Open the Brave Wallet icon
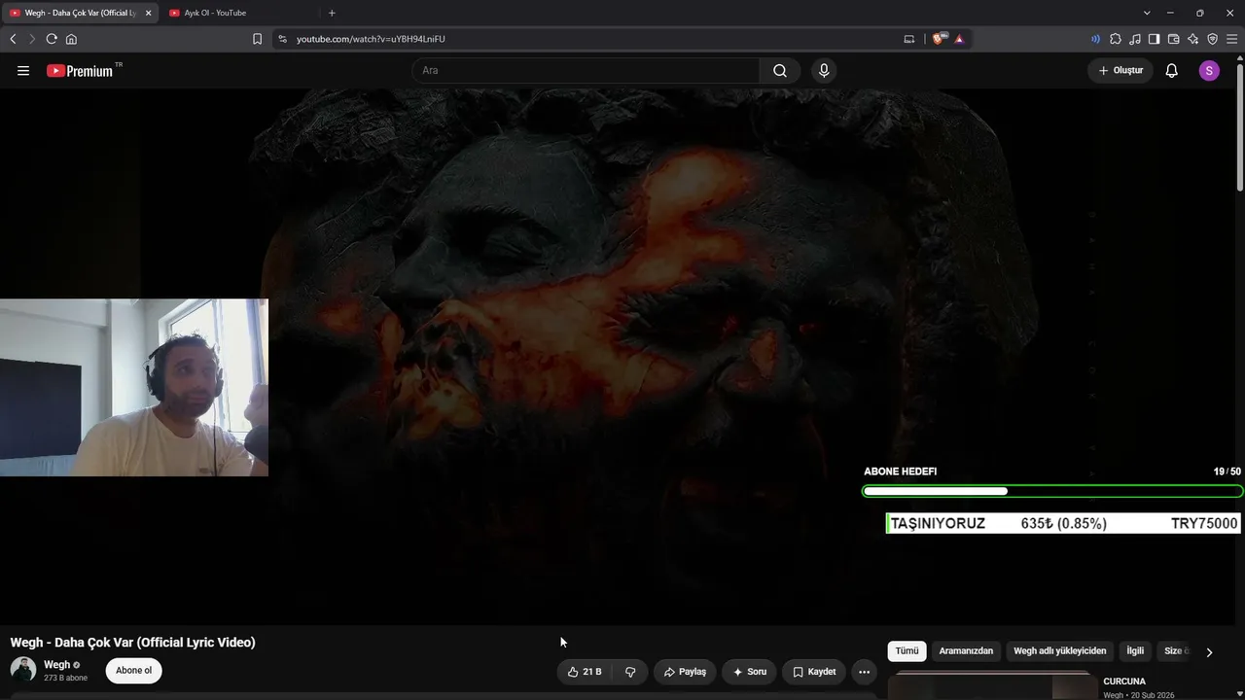The height and width of the screenshot is (700, 1245). (1173, 39)
